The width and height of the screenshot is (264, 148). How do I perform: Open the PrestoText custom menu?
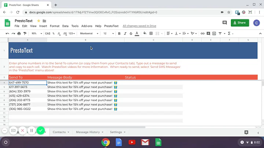coord(111,26)
